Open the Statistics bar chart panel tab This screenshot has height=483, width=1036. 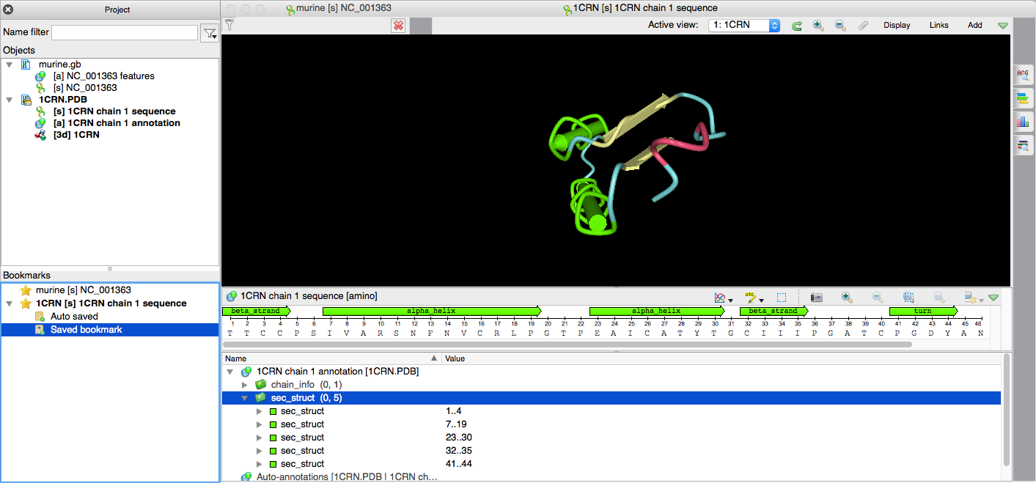pyautogui.click(x=1023, y=121)
